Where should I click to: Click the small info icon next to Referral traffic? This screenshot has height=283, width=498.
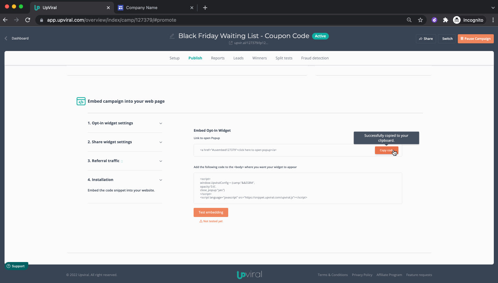[122, 161]
